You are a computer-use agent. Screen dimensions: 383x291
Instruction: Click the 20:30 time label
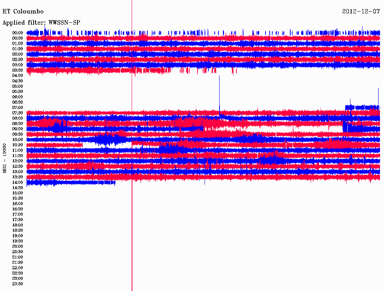click(x=18, y=252)
